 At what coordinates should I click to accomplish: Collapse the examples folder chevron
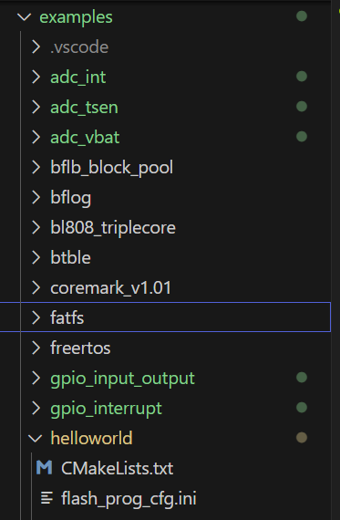pos(25,17)
